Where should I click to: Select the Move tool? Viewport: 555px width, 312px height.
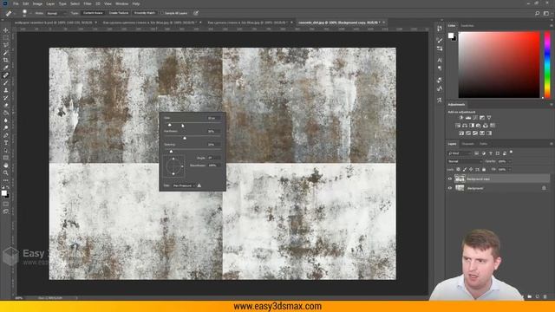point(6,30)
